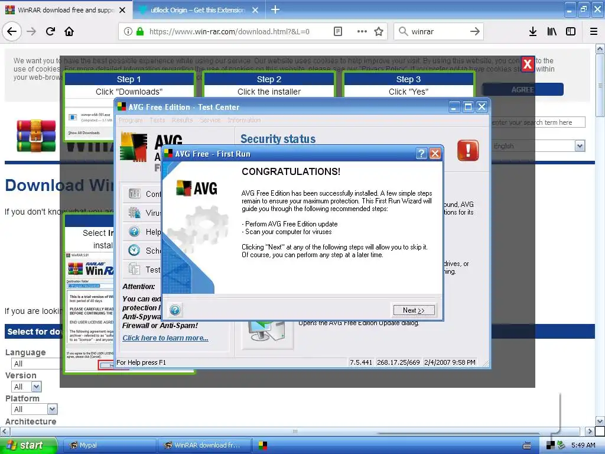Open the Results menu in AVG Test Center
The image size is (605, 454).
(182, 120)
